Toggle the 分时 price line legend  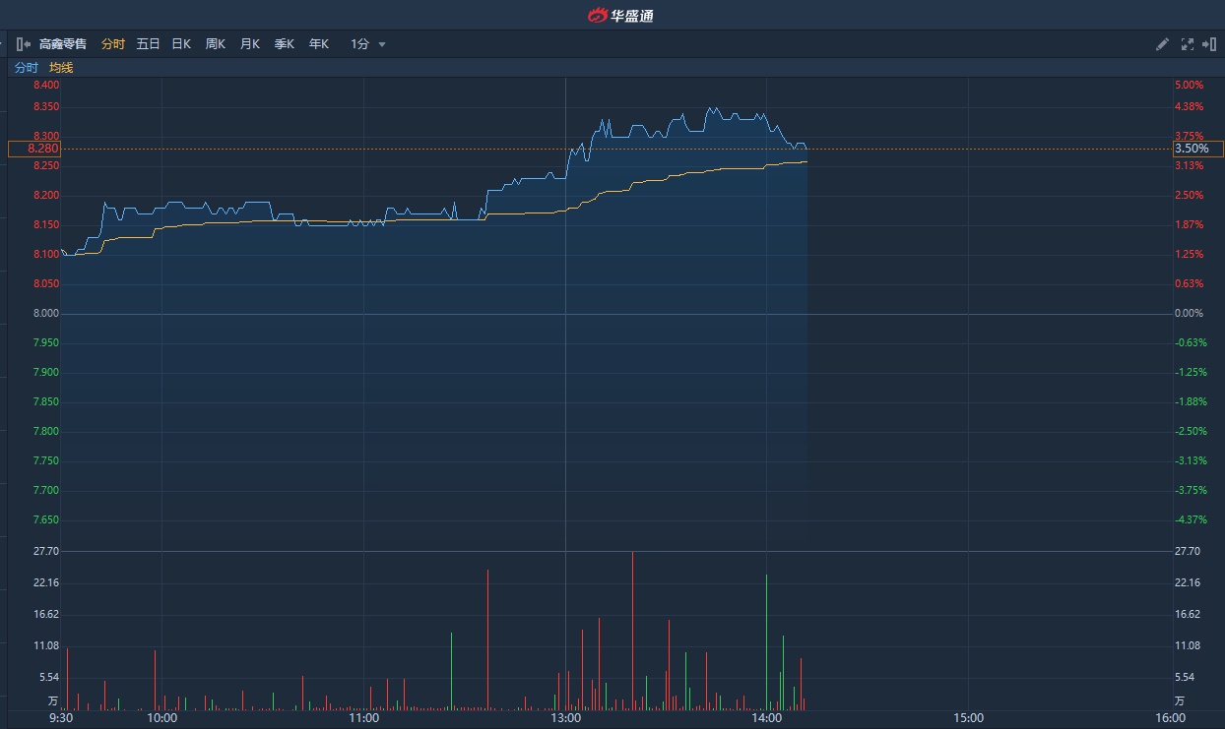(x=27, y=68)
